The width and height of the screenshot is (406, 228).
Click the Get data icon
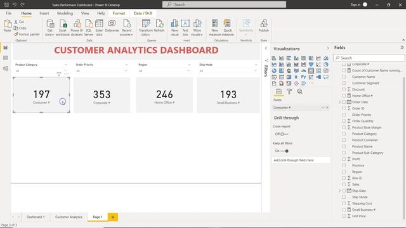pos(49,24)
